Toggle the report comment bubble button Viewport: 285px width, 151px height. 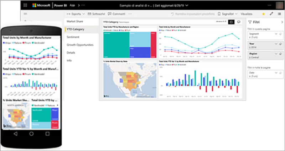point(238,22)
